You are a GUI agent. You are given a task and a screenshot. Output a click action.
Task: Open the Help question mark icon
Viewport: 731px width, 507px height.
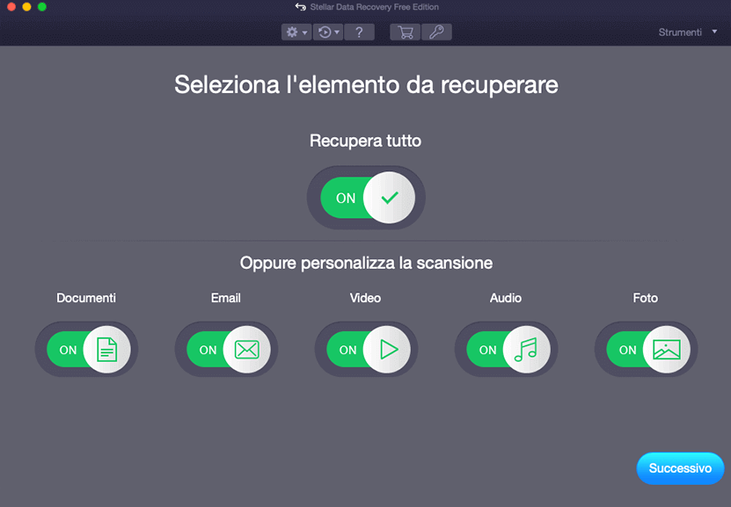[x=359, y=32]
